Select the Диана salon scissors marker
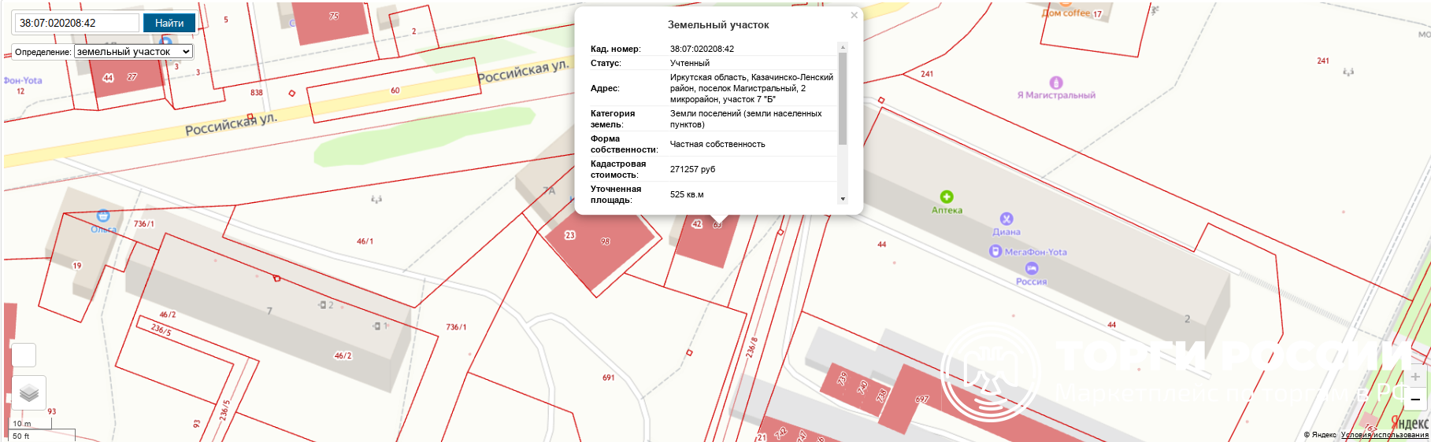 pyautogui.click(x=1006, y=219)
